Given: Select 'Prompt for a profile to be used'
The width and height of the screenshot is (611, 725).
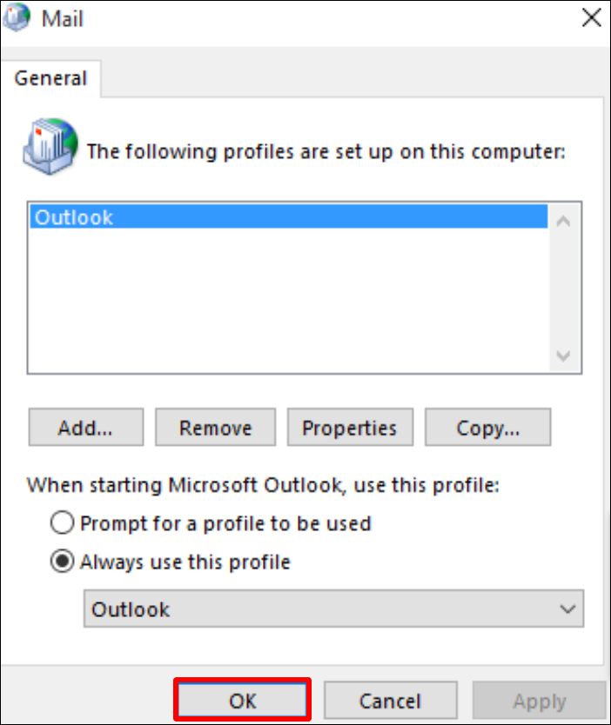Looking at the screenshot, I should tap(61, 522).
